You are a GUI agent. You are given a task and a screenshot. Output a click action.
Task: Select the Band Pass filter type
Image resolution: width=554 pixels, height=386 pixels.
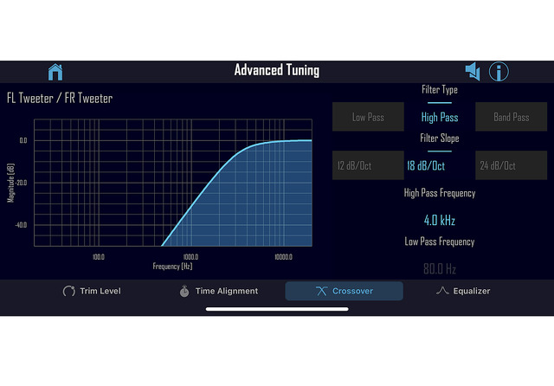tap(511, 117)
